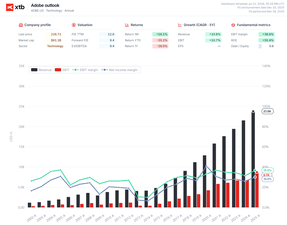287x225 pixels.
Task: Click the 100% right axis label
Action: [266, 106]
